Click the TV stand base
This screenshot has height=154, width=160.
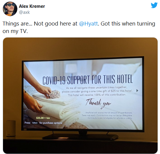pos(80,137)
